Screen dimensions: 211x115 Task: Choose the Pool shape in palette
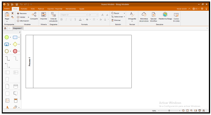(x=7, y=72)
